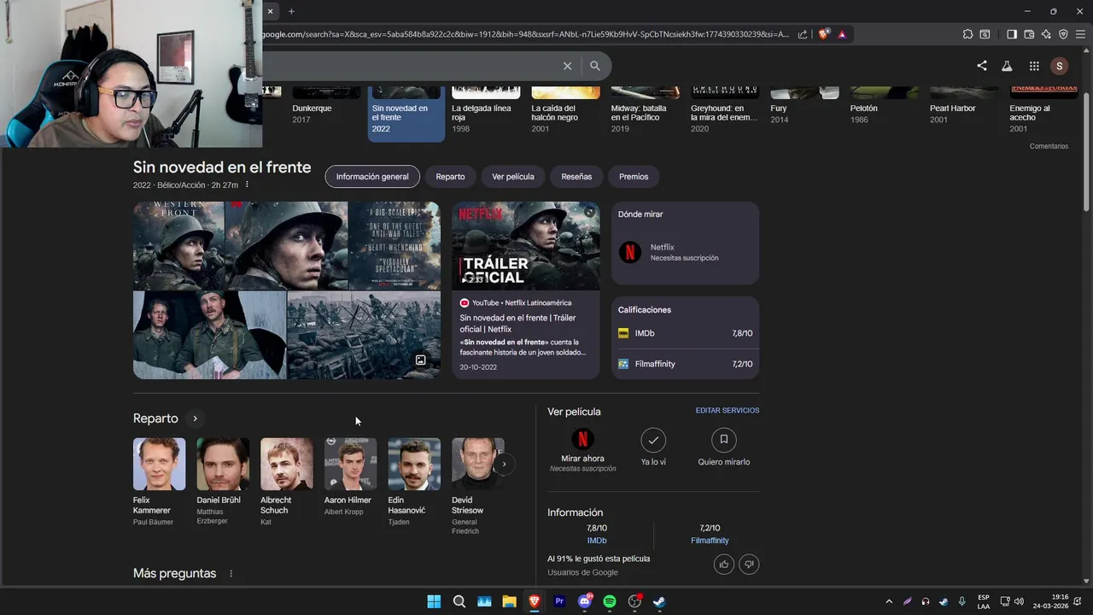This screenshot has height=615, width=1093.
Task: Click Comentarios feedback link
Action: pos(1049,146)
